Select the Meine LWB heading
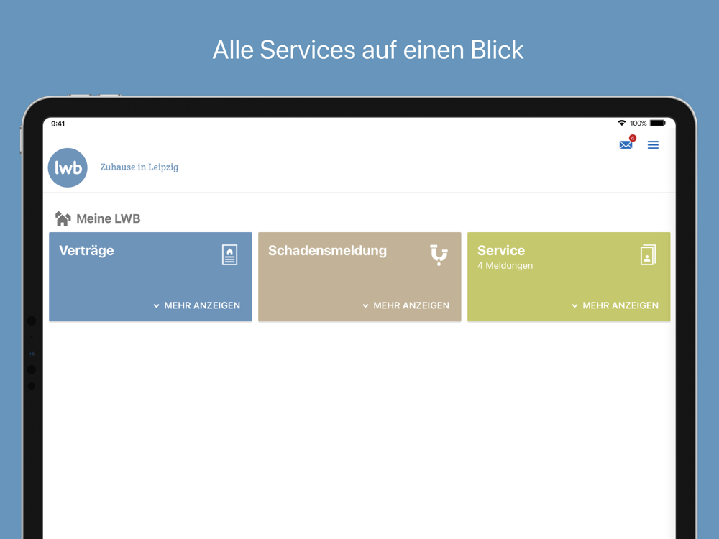 click(109, 218)
